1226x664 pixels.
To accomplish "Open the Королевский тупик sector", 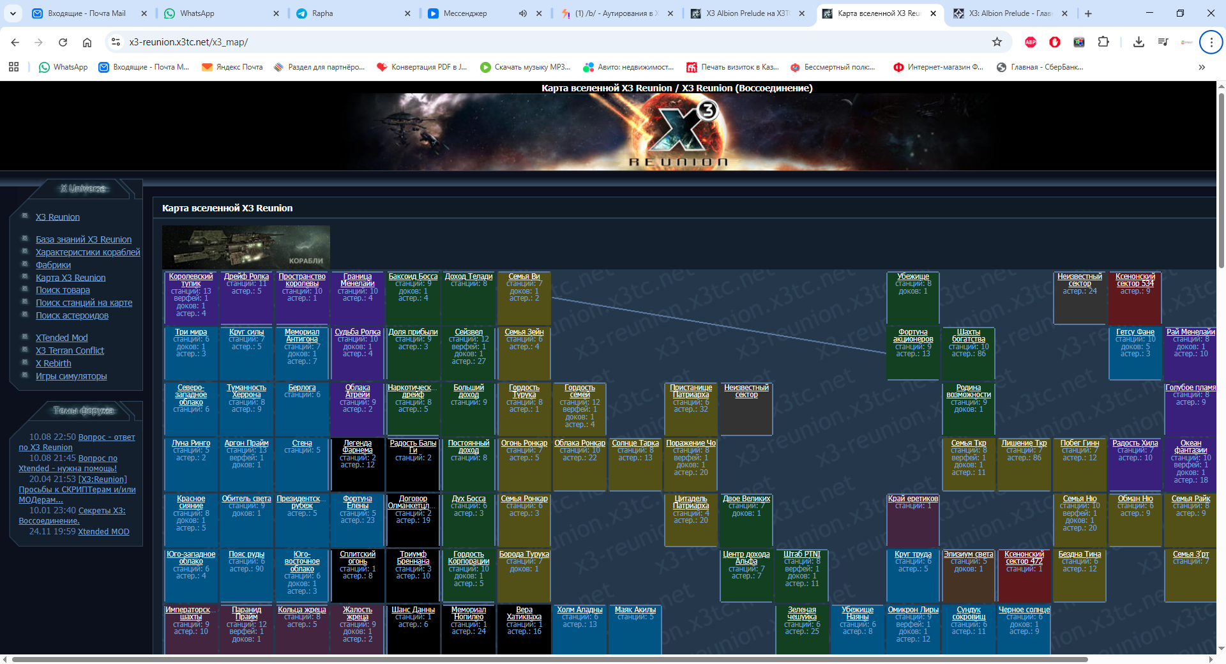I will (191, 280).
